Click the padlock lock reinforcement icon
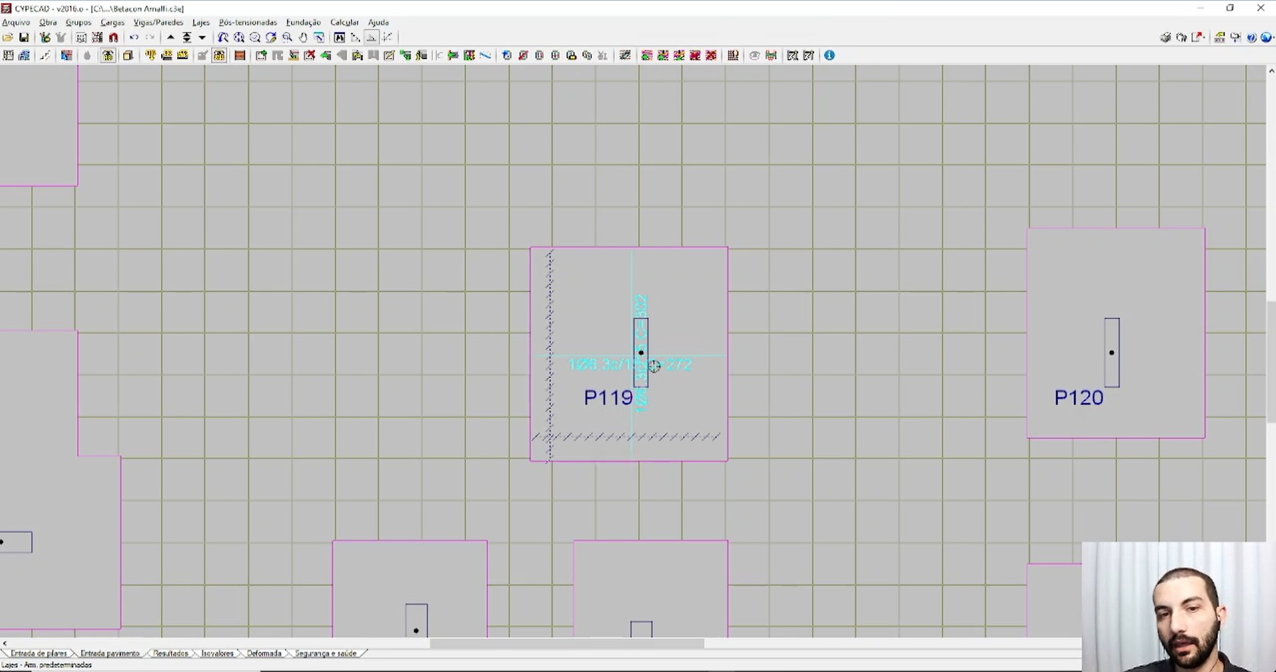This screenshot has height=672, width=1276. click(x=571, y=55)
